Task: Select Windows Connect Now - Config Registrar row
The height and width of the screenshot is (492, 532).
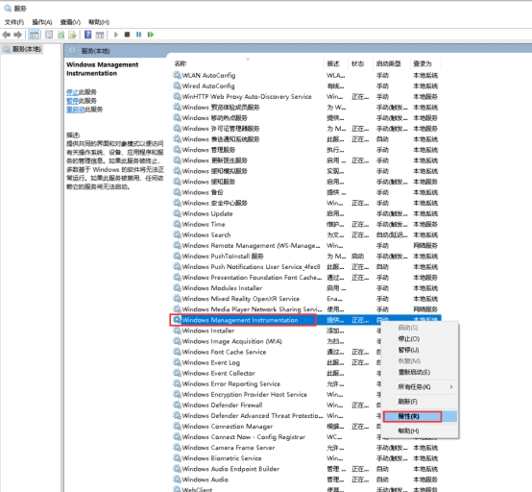Action: coord(277,436)
